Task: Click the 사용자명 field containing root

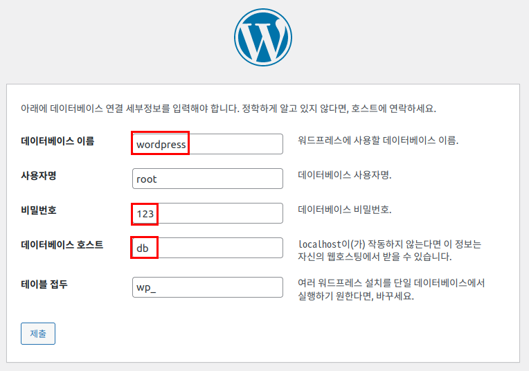Action: [x=208, y=179]
